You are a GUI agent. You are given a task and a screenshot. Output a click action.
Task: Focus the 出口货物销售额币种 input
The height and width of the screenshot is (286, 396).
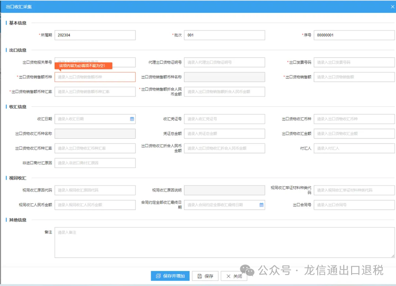click(x=95, y=77)
